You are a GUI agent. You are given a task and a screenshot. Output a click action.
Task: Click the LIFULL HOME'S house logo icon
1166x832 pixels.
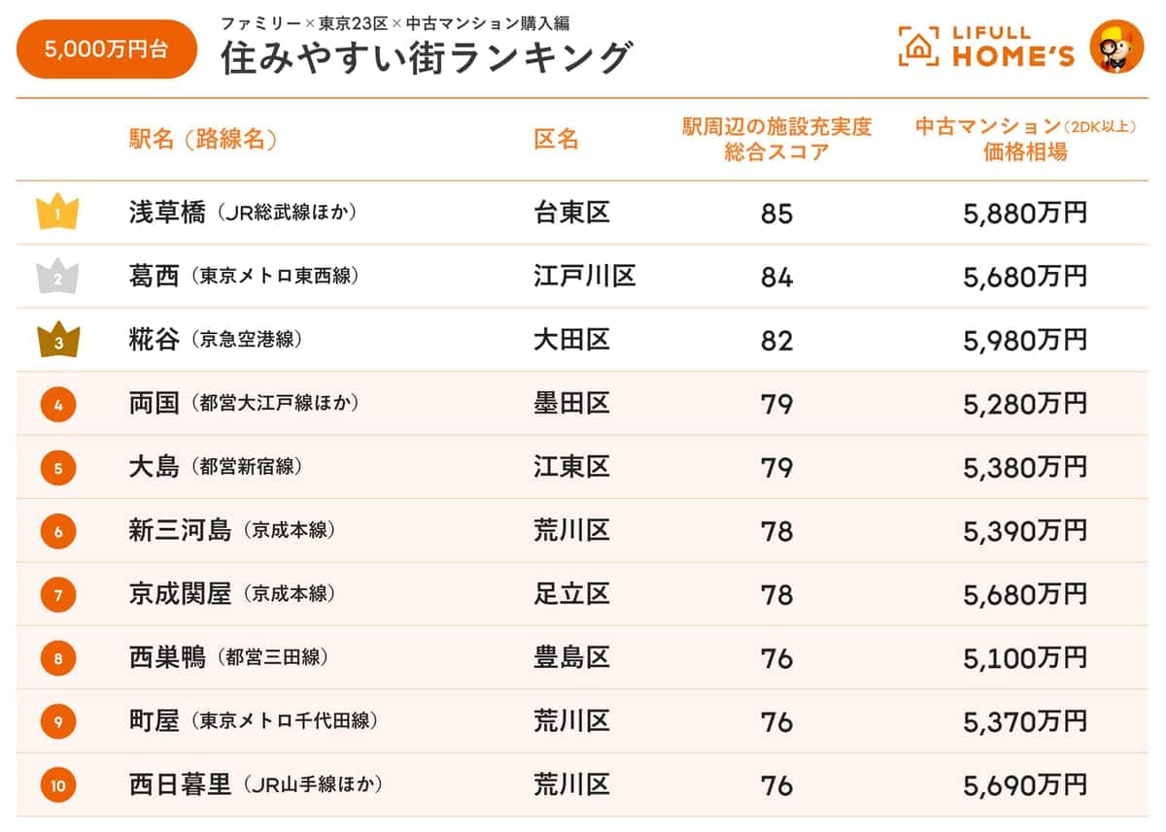(x=918, y=47)
